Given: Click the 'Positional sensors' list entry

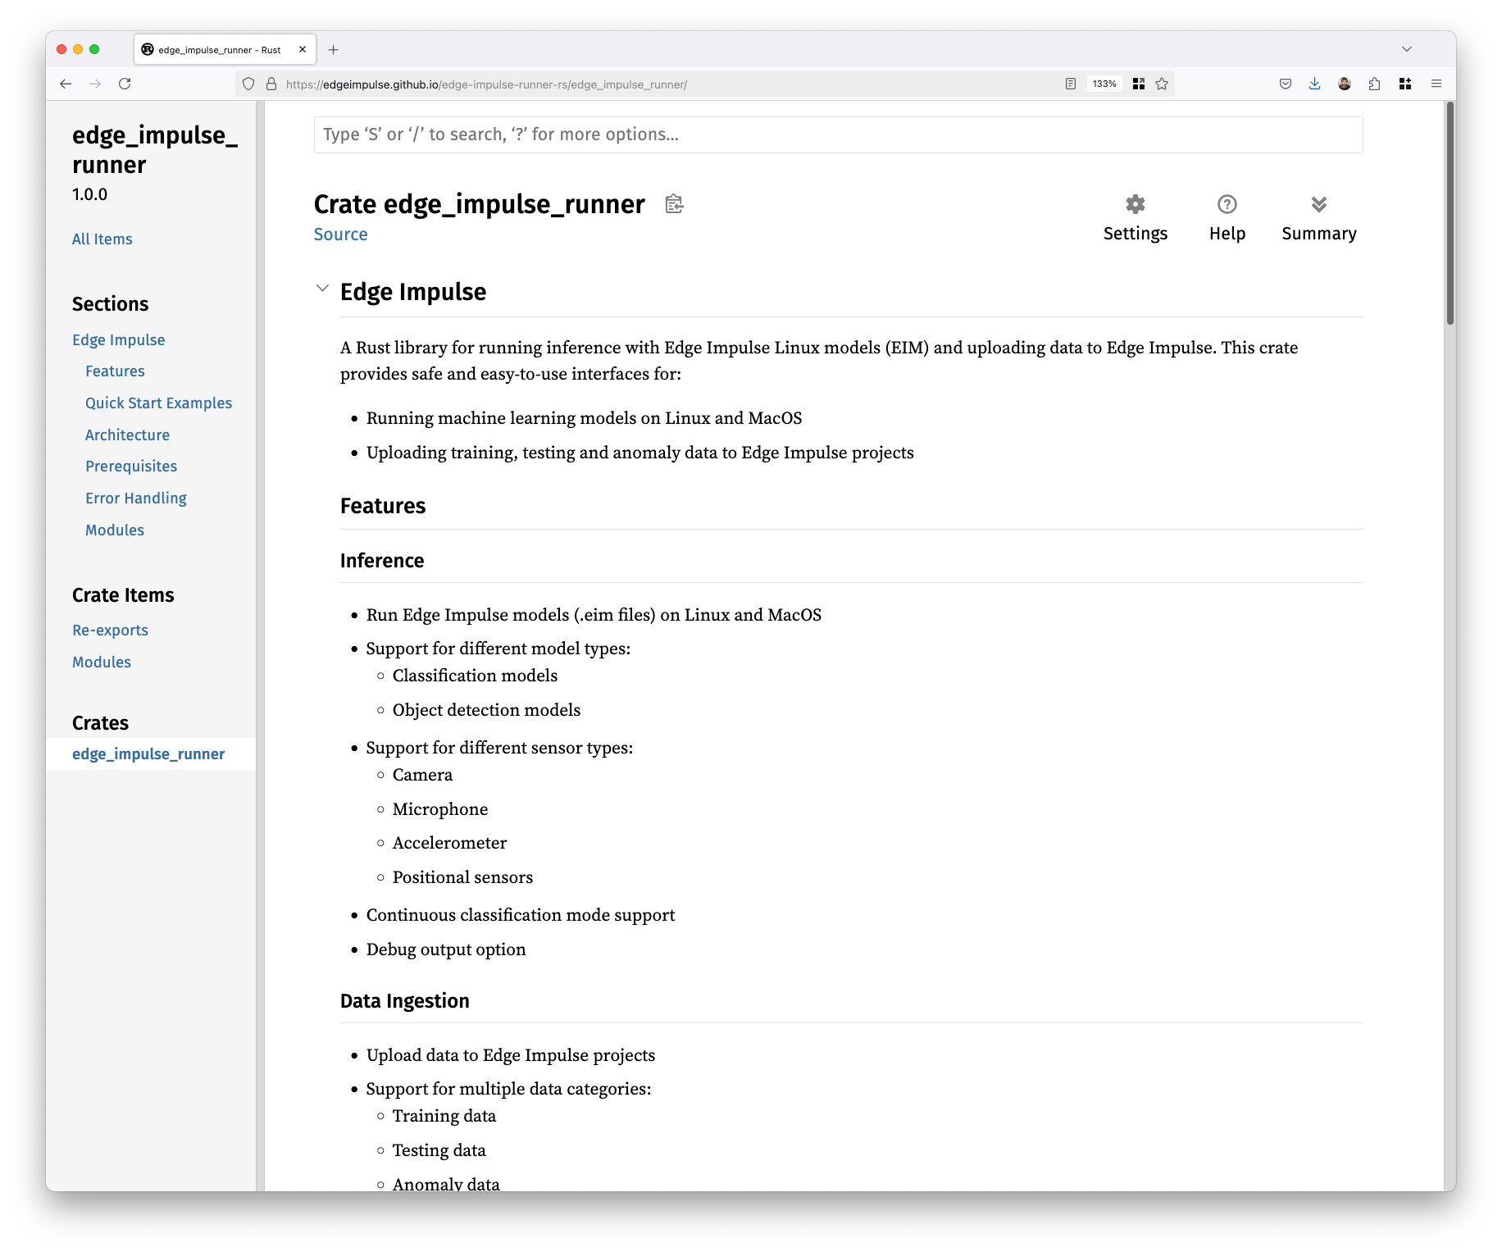Looking at the screenshot, I should [x=463, y=877].
